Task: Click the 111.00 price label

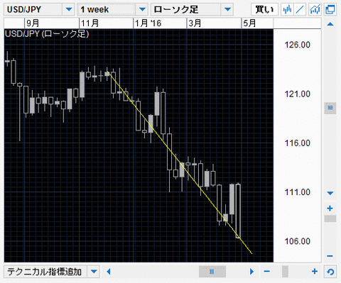Action: 298,192
